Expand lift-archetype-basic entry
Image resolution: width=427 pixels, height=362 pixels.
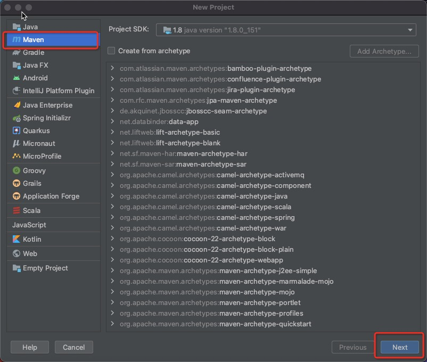(112, 132)
